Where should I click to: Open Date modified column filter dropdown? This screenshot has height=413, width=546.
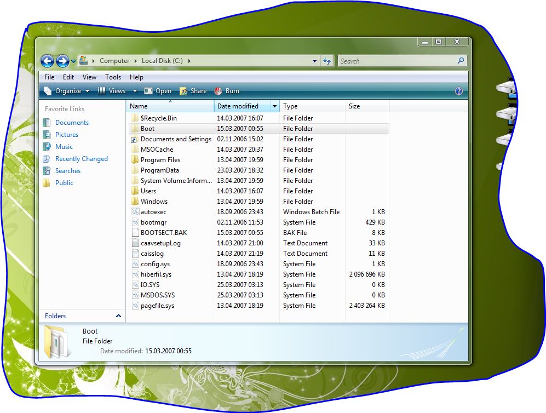point(275,106)
